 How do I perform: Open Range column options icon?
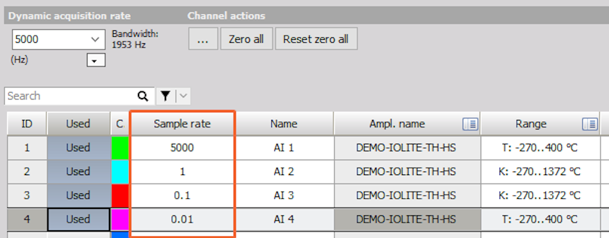point(590,124)
